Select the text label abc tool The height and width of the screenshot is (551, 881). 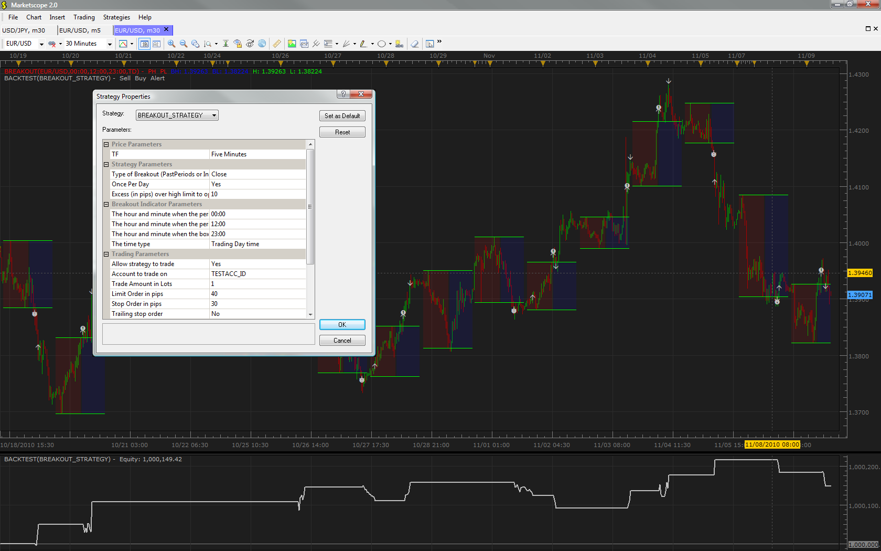399,44
